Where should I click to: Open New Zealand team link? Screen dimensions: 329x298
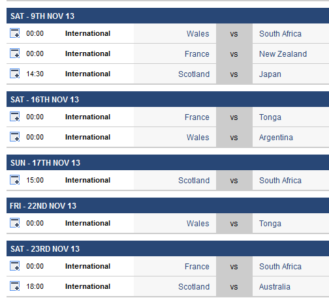(x=283, y=54)
